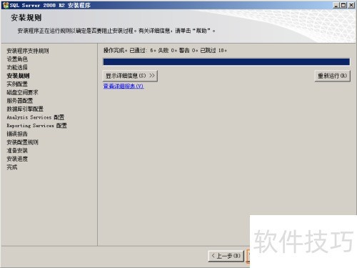The height and width of the screenshot is (268, 357).
Task: Select 安装程序支持规则 step in sidebar
Action: tap(28, 51)
